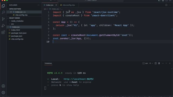This screenshot has width=173, height=97.
Task: Collapse the src folder
Action: [x=12, y=24]
